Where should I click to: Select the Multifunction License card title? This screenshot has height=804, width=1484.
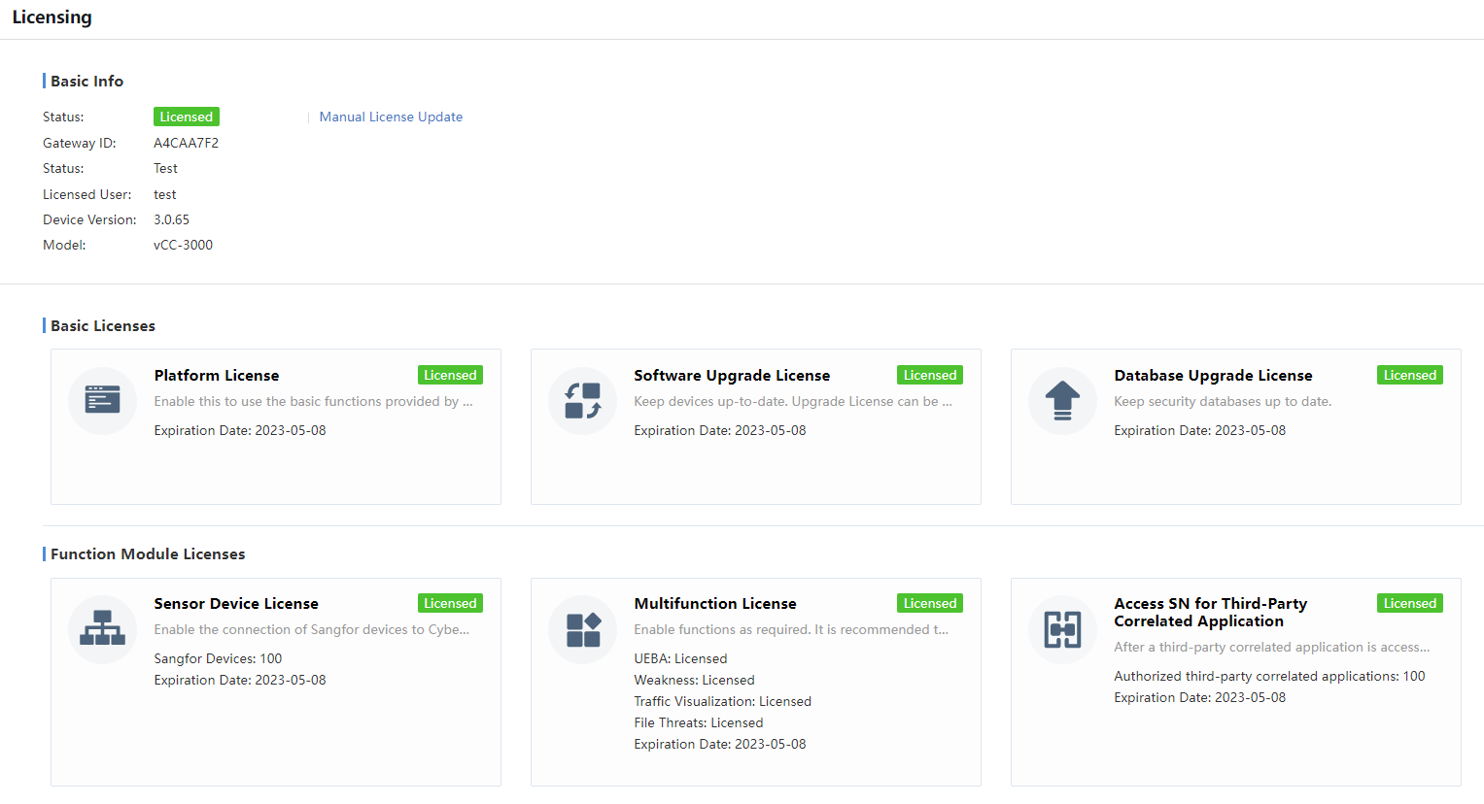pyautogui.click(x=714, y=603)
